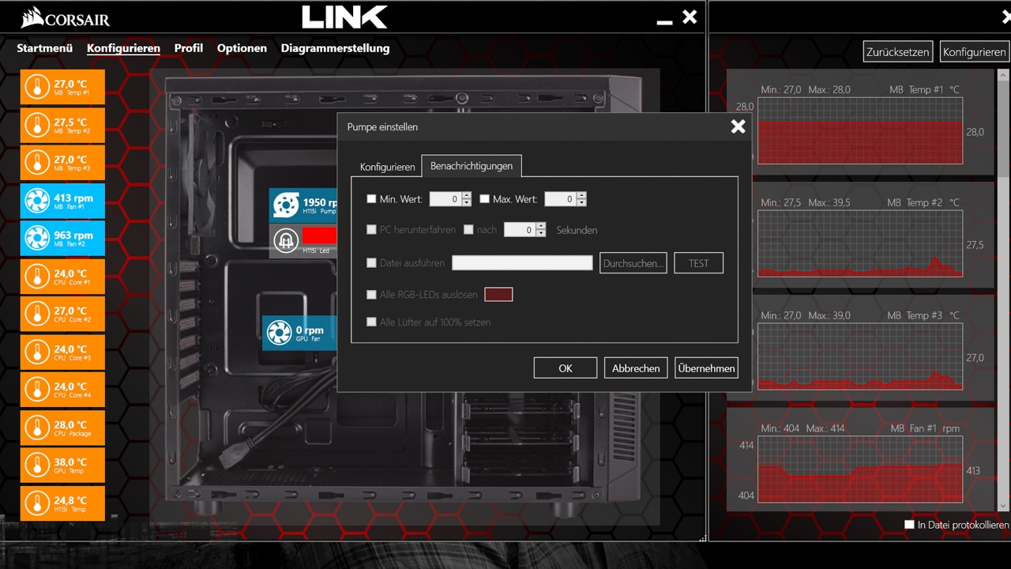Open the Diagrammerstellung menu
Screen dimensions: 1011x569
[335, 48]
